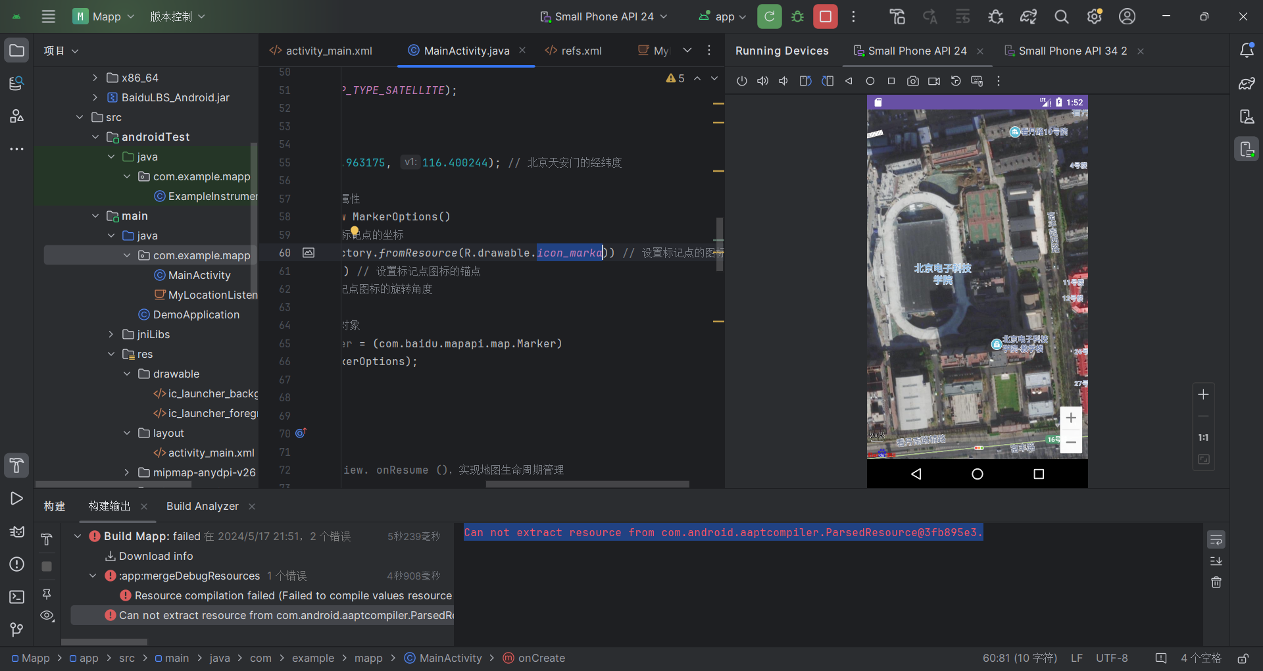Rerun the app with the green button
1263x671 pixels.
[x=769, y=16]
